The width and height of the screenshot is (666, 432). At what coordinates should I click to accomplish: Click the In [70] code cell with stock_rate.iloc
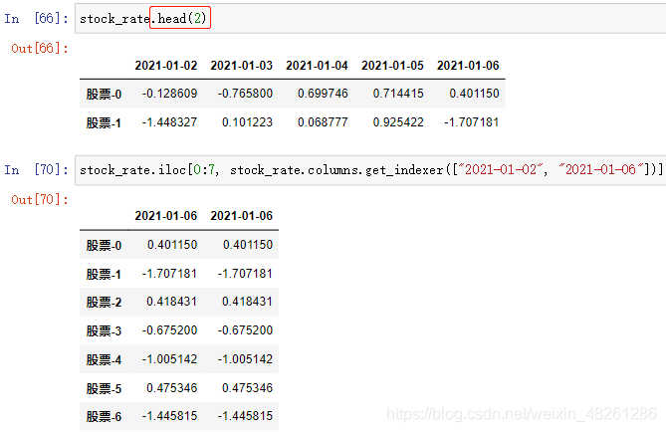coord(370,170)
